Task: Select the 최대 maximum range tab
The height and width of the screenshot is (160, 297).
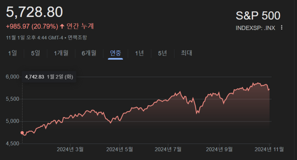Action: (x=186, y=53)
